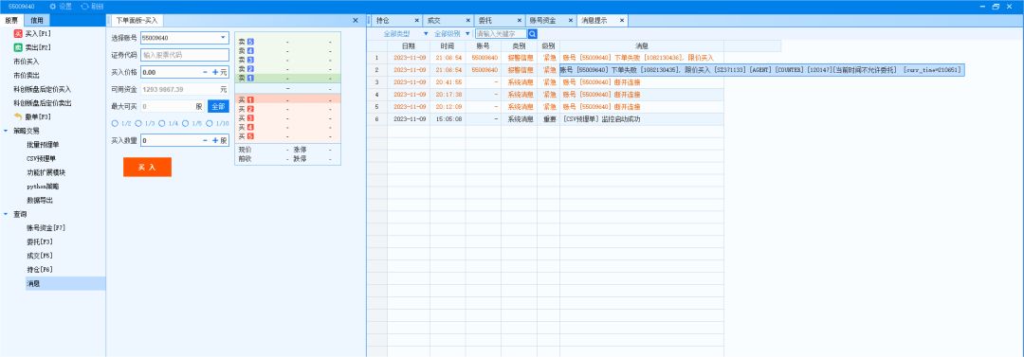
Task: Click the 证券代码 stock code input
Action: tap(185, 55)
